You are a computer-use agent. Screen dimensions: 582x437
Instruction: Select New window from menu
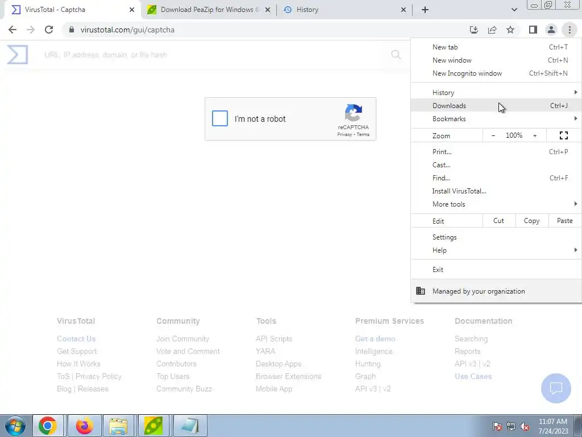496,60
